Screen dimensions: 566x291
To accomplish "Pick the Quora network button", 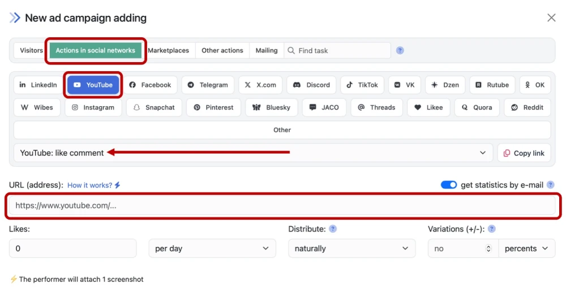I will (477, 107).
